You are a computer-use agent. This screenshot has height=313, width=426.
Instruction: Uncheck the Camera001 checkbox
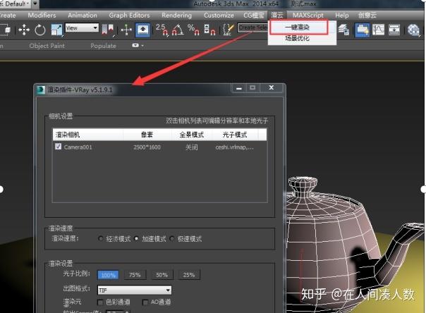click(58, 147)
